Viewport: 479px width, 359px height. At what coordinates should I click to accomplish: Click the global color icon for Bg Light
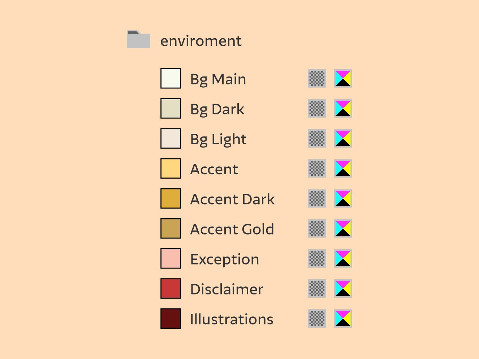point(317,138)
